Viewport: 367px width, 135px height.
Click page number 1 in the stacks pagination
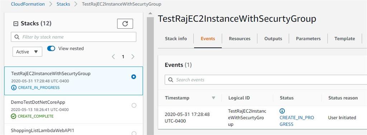pos(123,57)
